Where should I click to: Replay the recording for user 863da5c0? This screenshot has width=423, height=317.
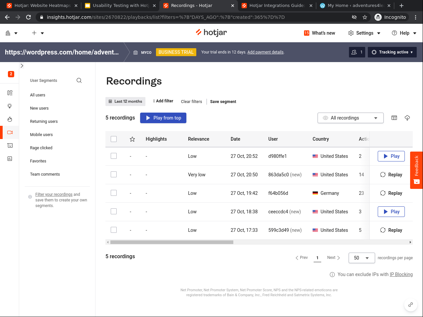coord(391,175)
